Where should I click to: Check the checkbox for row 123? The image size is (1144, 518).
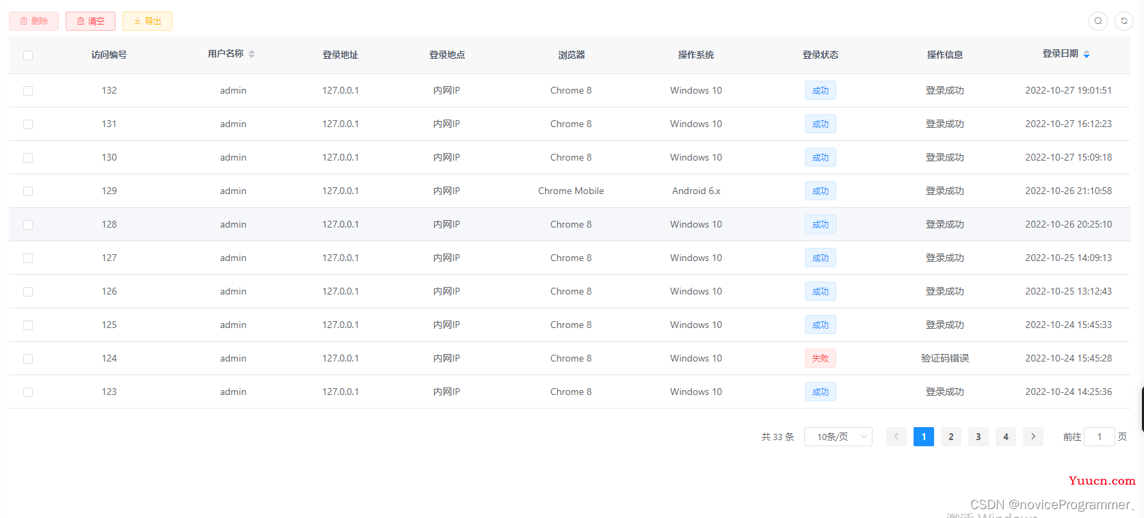pos(28,392)
